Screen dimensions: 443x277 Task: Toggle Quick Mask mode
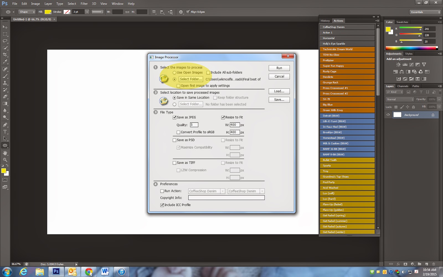pyautogui.click(x=5, y=180)
